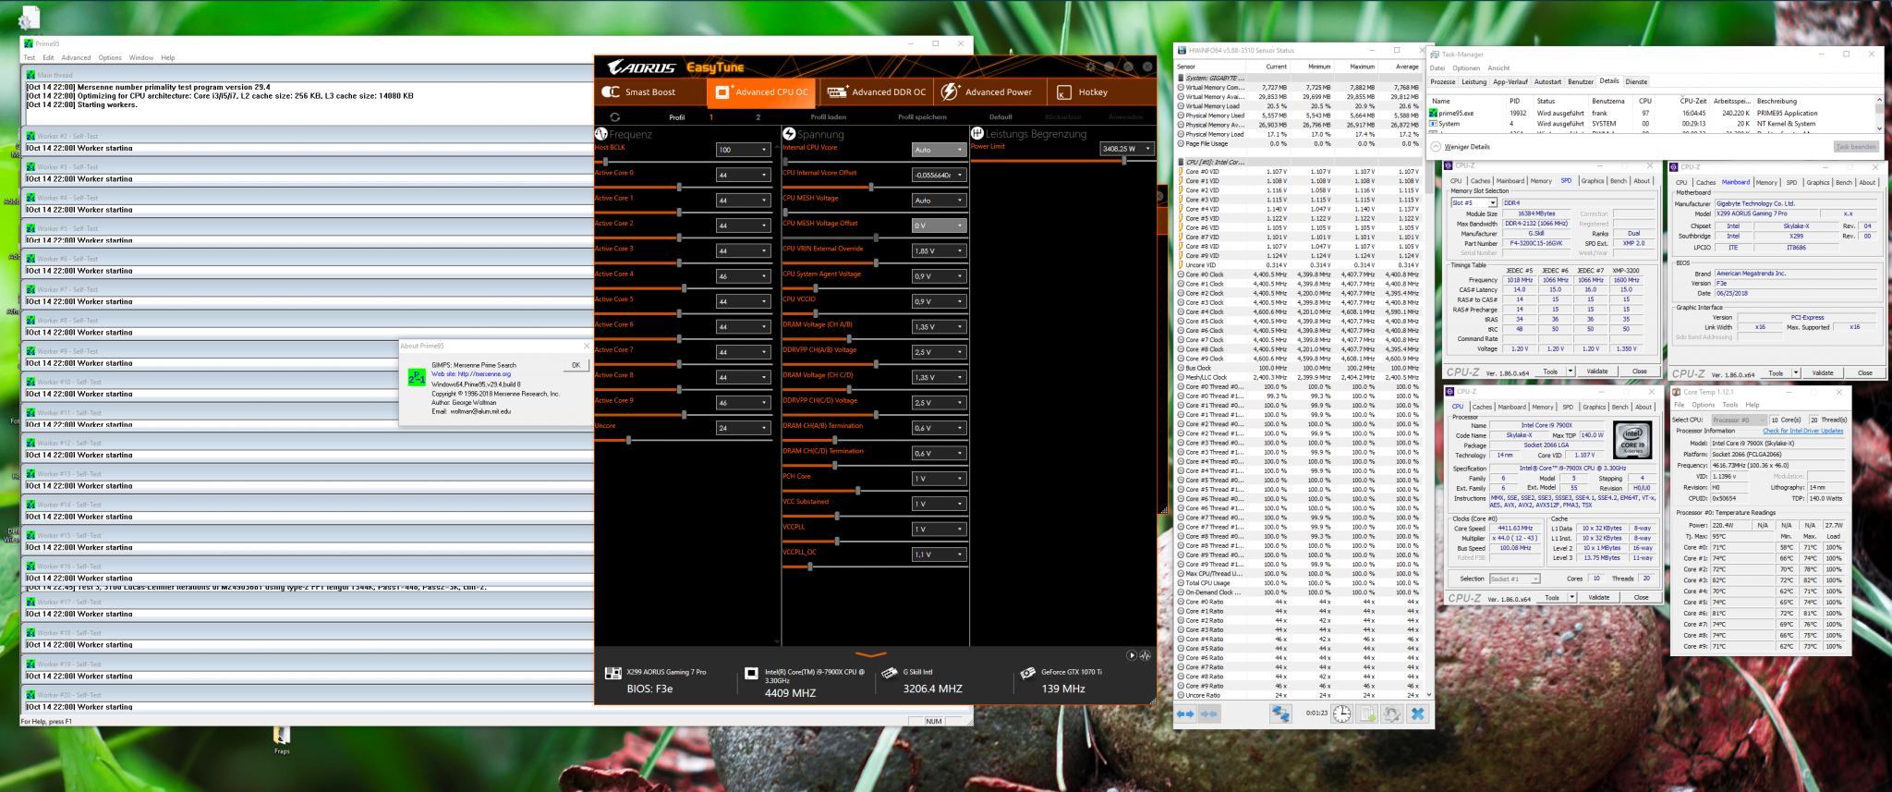The width and height of the screenshot is (1892, 792).
Task: Click the play icon at EasyTune's bottom right
Action: 1132,655
